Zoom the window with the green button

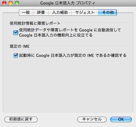click(17, 3)
